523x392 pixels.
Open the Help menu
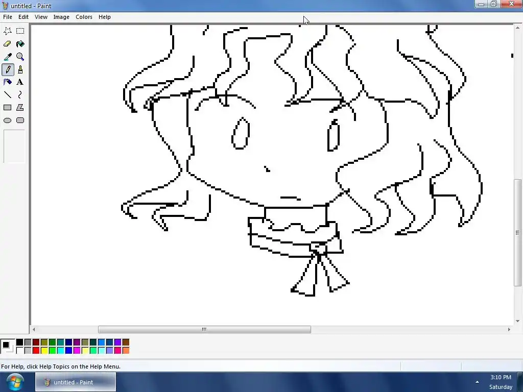(x=104, y=17)
